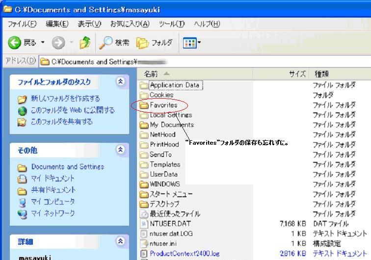Open the 表示(V) menu
This screenshot has height=260, width=371.
click(x=89, y=24)
